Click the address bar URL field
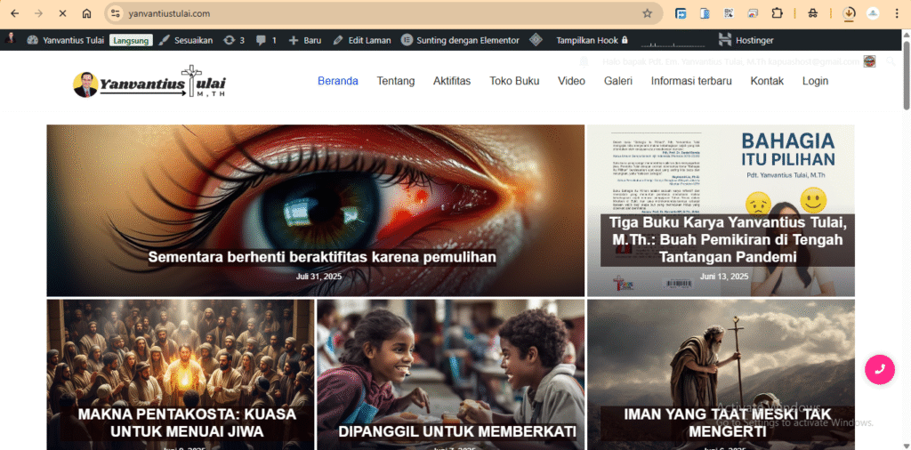Image resolution: width=911 pixels, height=450 pixels. [356, 13]
